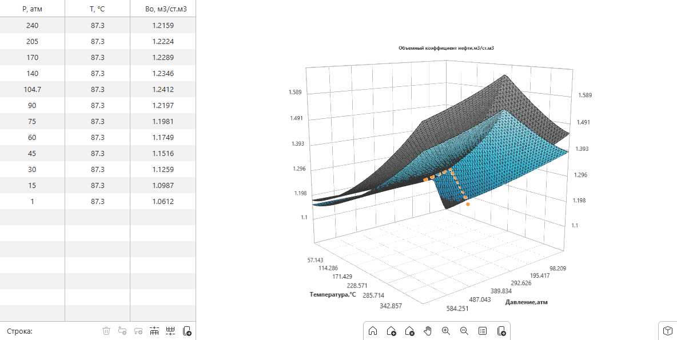
Task: Delete row using the trash icon
Action: tap(106, 331)
